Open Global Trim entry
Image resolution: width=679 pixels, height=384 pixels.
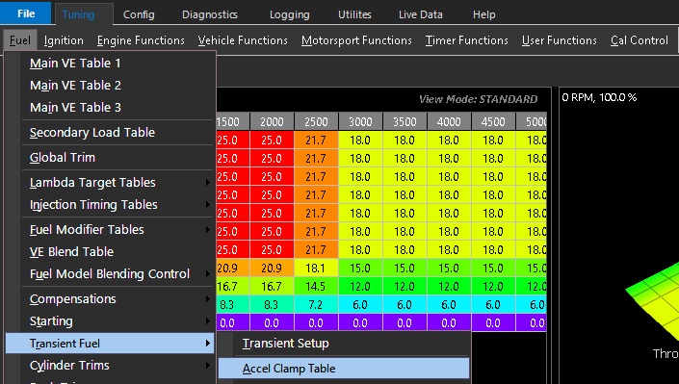pos(110,158)
